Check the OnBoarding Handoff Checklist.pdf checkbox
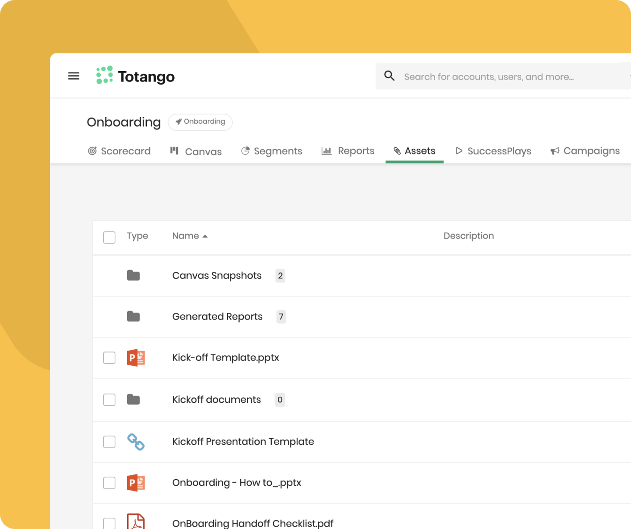Image resolution: width=631 pixels, height=529 pixels. [109, 523]
